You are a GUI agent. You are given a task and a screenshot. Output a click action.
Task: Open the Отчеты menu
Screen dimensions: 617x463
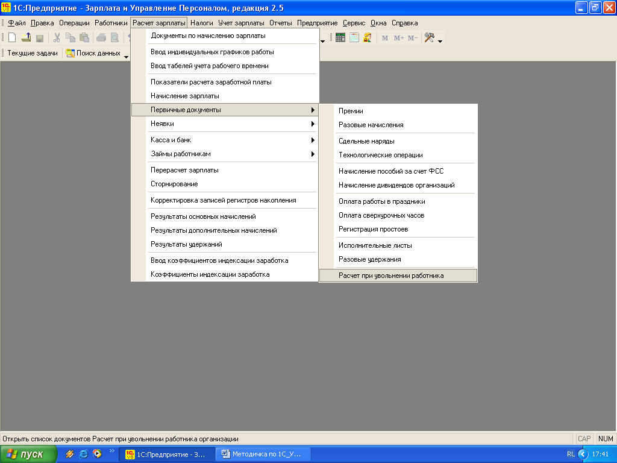coord(281,23)
